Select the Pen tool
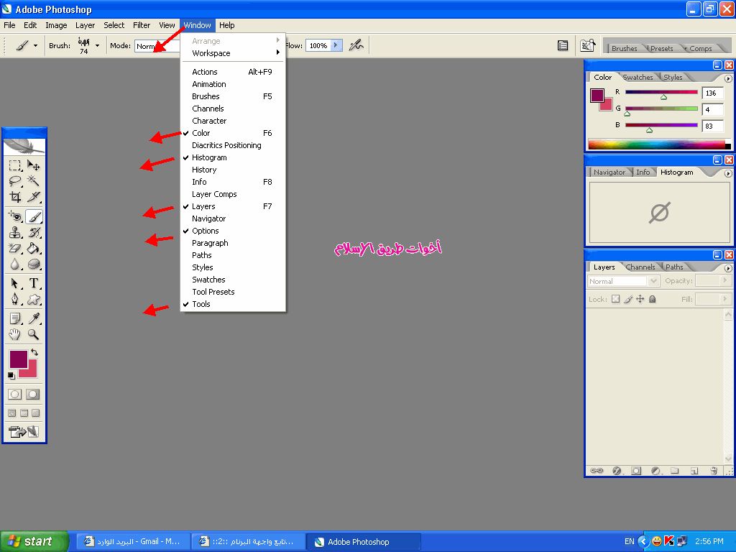The image size is (736, 552). pos(15,299)
